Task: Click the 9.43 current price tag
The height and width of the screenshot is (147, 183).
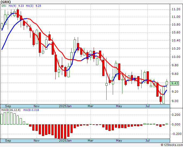Action: coord(175,83)
